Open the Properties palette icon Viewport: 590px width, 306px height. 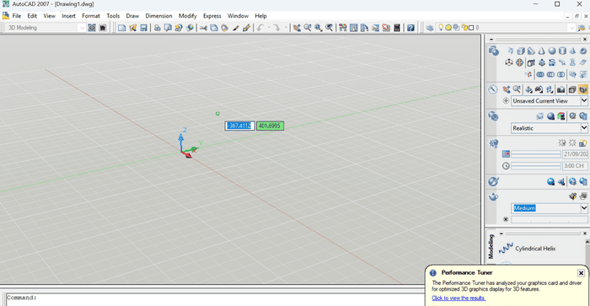coord(343,28)
